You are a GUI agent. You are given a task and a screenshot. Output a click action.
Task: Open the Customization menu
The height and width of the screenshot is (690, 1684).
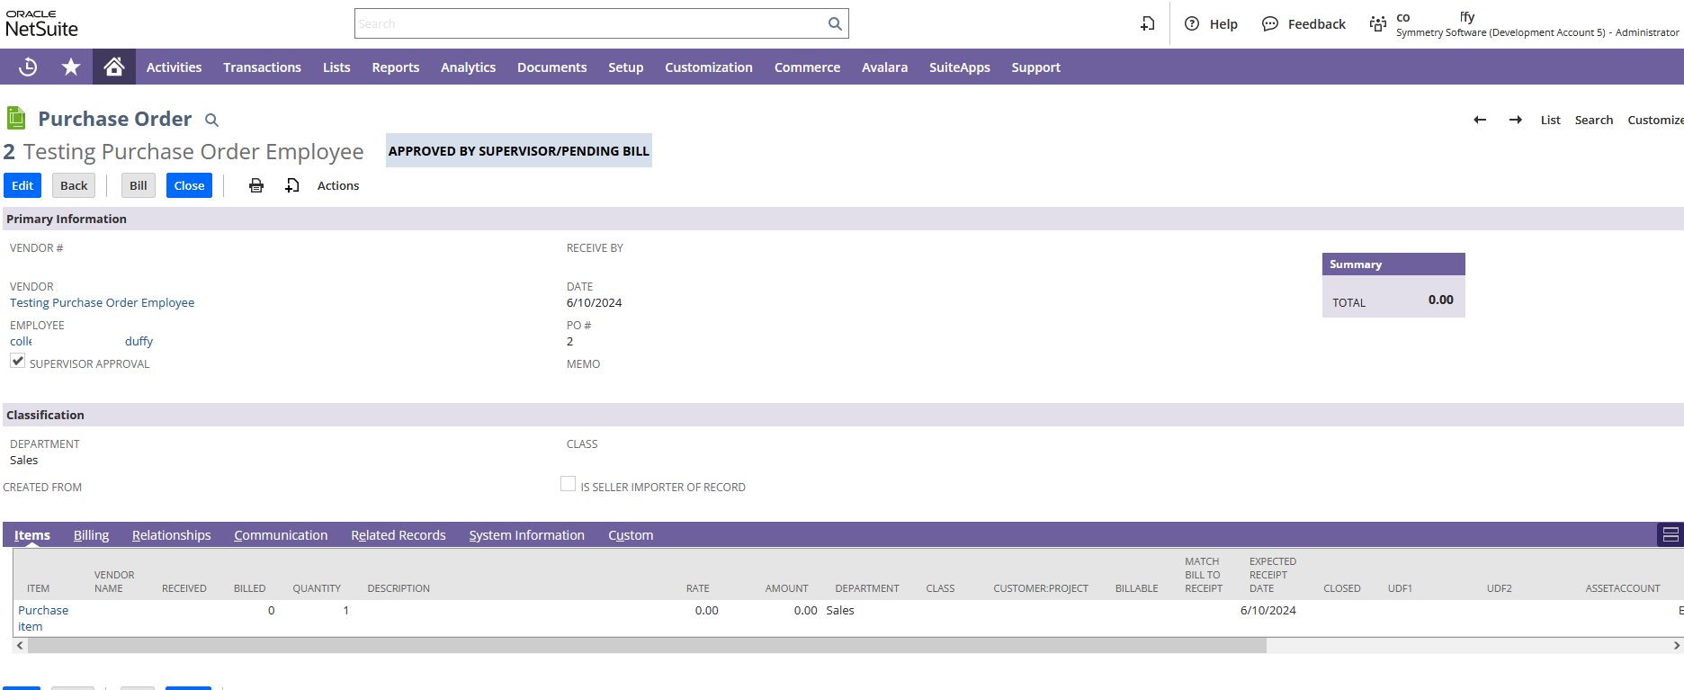click(709, 67)
